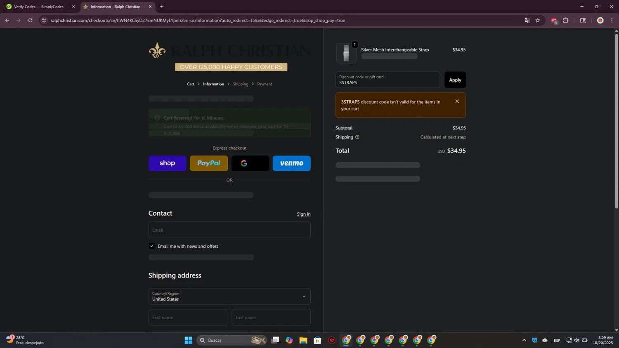
Task: Open Chrome three-dot menu
Action: pyautogui.click(x=612, y=20)
